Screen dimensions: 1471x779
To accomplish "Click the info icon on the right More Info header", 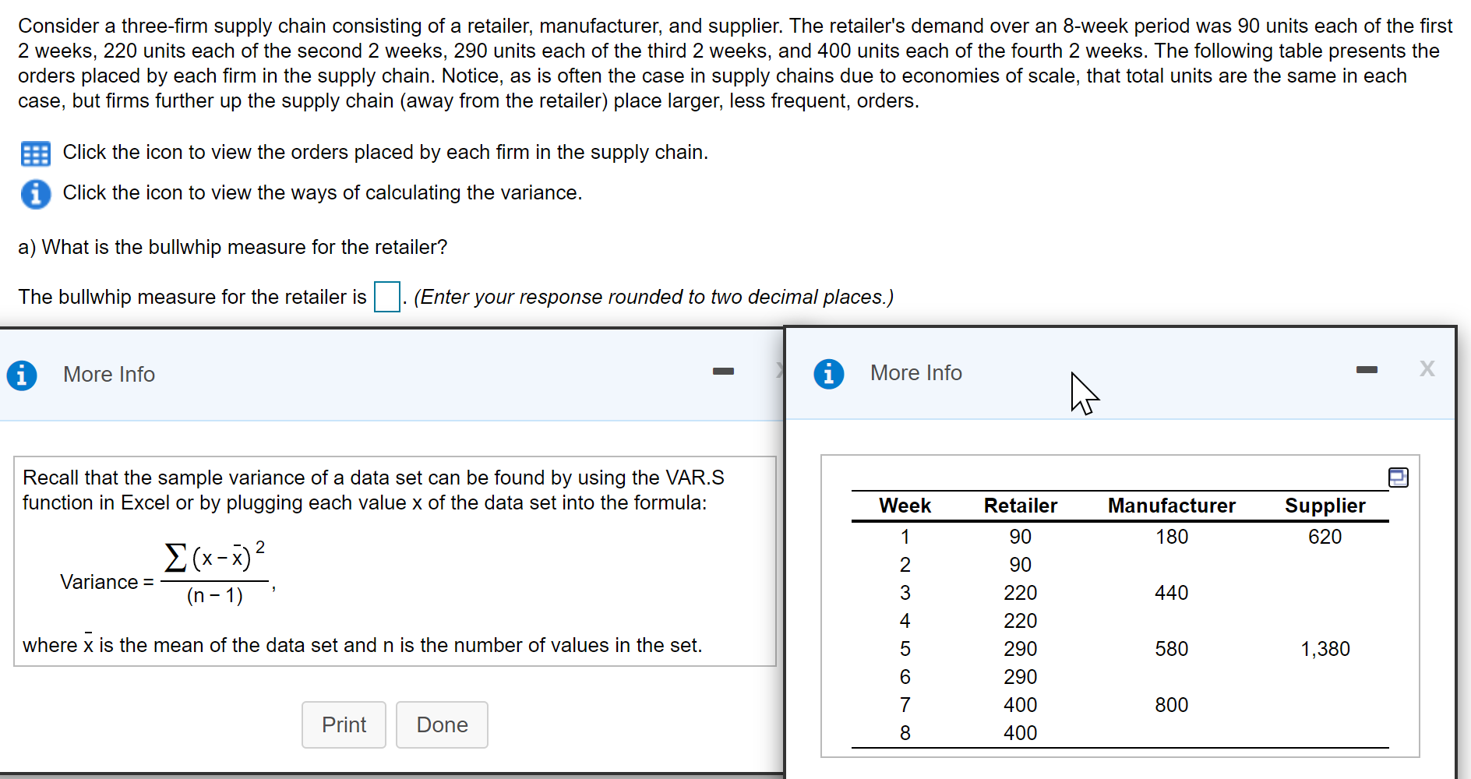I will point(828,374).
